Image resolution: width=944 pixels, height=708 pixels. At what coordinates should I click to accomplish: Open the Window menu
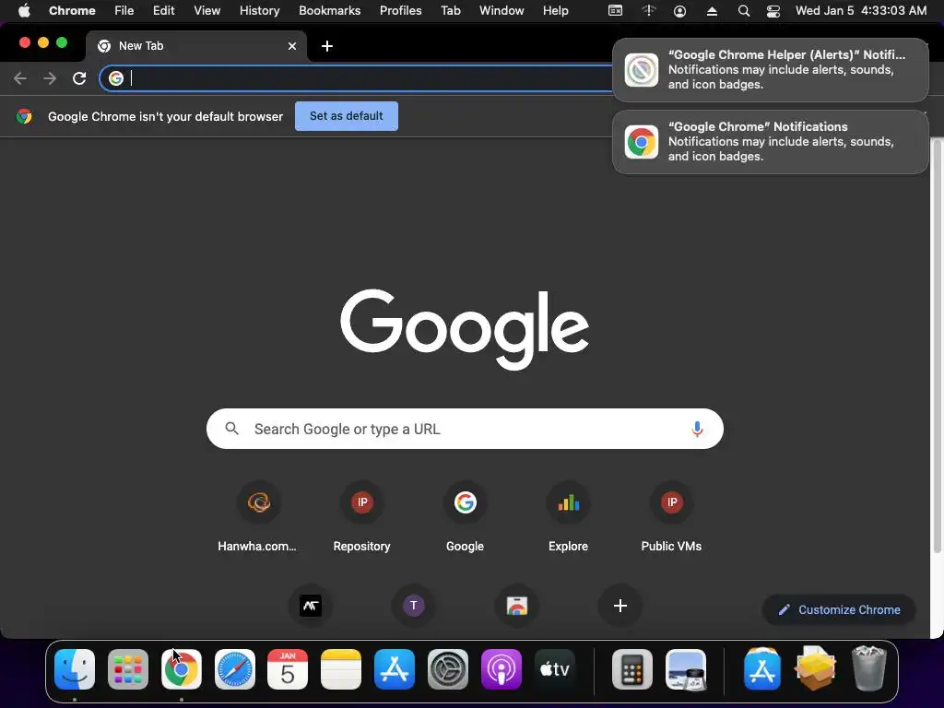point(501,11)
